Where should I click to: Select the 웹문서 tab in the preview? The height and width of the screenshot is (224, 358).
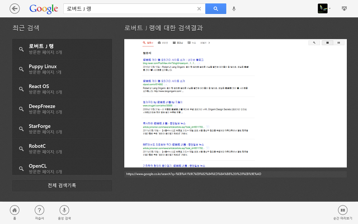[148, 43]
